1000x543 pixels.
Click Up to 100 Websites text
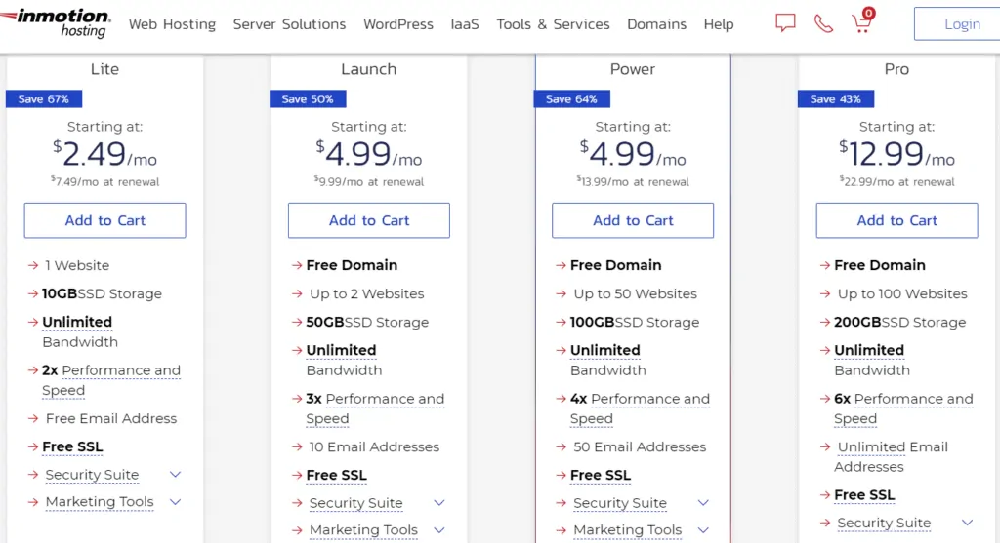coord(902,293)
